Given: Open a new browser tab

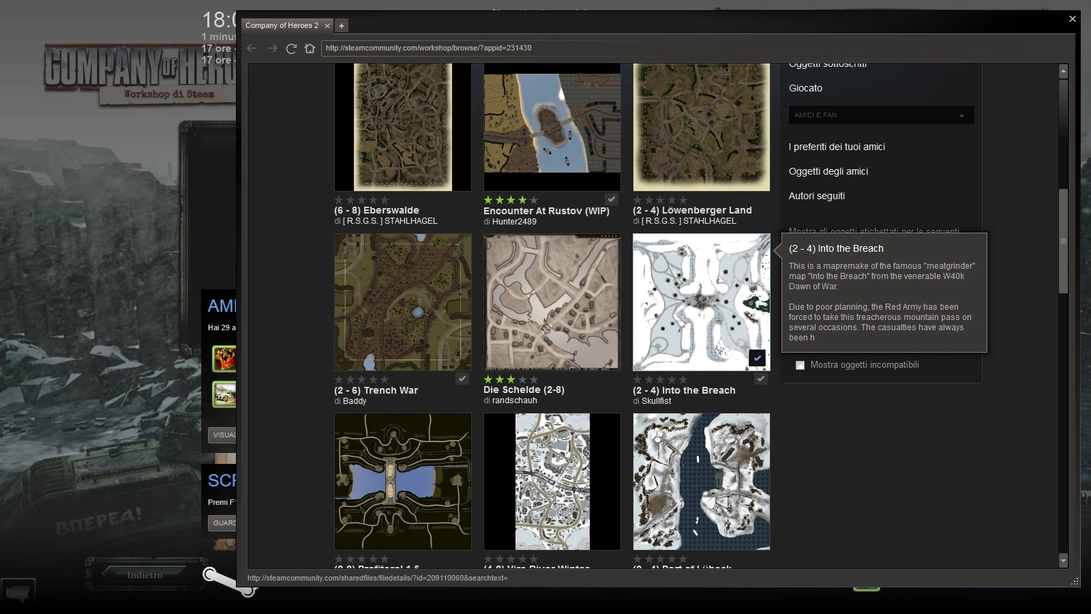Looking at the screenshot, I should click(x=342, y=25).
